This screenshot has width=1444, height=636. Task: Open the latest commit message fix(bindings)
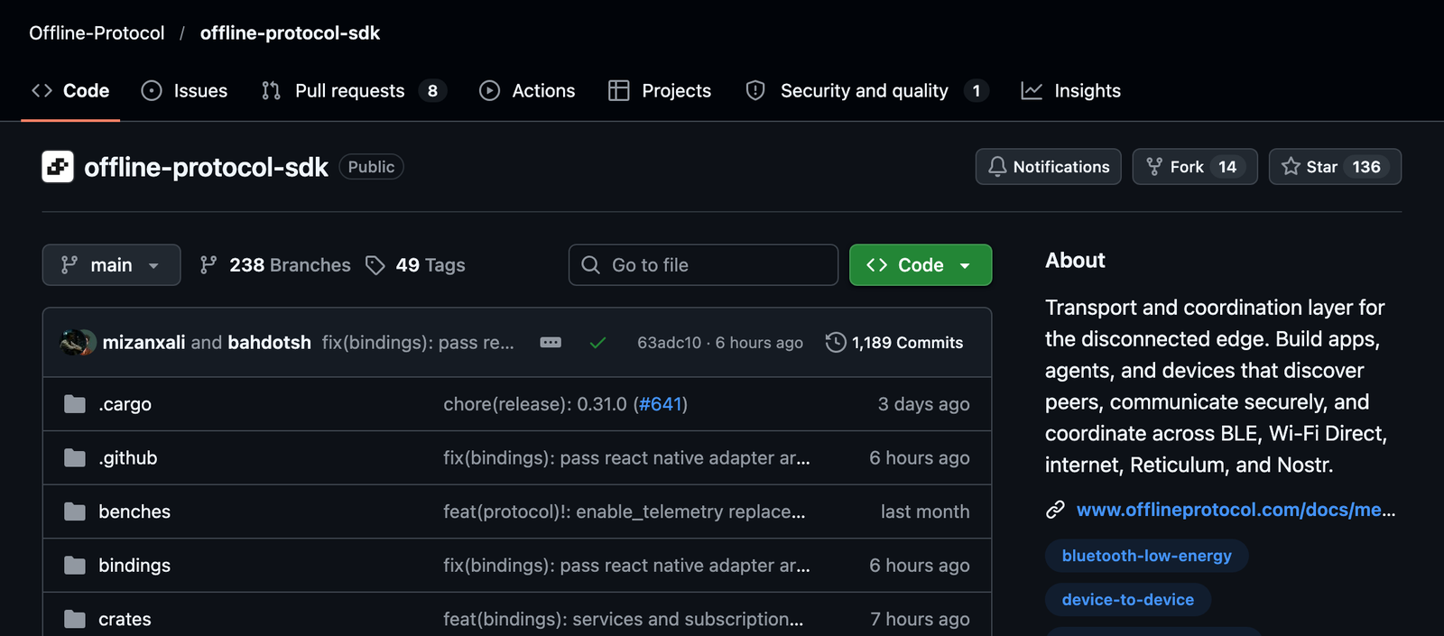tap(418, 343)
